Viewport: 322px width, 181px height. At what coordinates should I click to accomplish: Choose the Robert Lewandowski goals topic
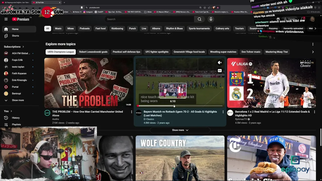click(93, 52)
